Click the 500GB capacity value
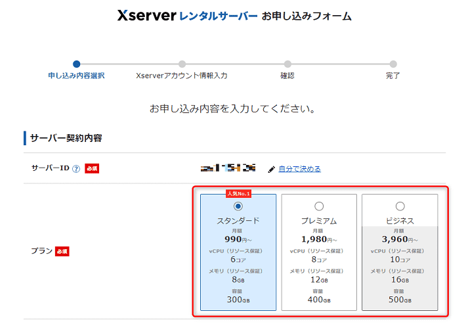466x326 pixels. [400, 300]
